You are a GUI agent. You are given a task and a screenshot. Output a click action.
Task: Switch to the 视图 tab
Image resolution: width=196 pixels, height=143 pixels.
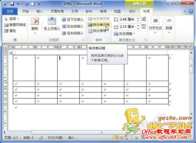(x=117, y=11)
